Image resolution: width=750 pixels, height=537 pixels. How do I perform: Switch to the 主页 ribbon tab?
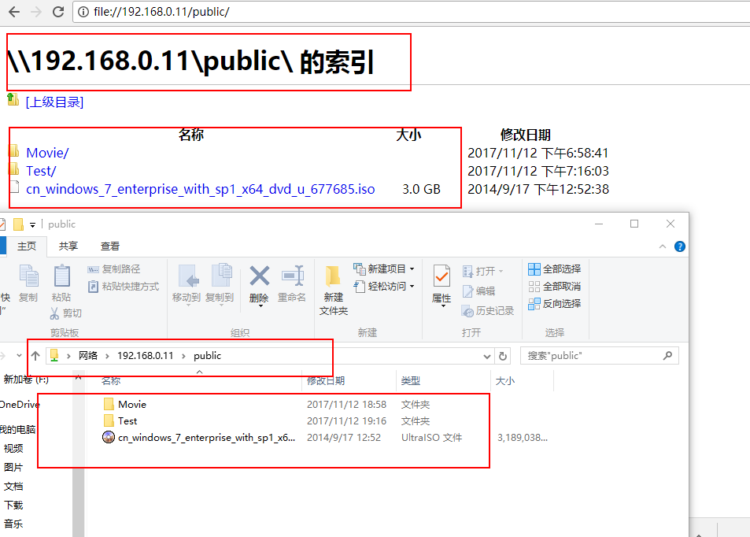click(27, 246)
